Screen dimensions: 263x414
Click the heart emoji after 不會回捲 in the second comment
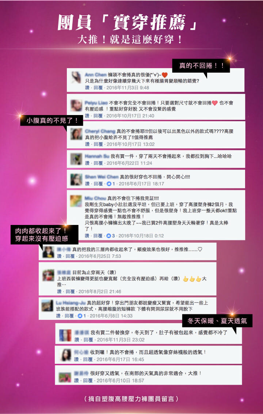pos(214,103)
